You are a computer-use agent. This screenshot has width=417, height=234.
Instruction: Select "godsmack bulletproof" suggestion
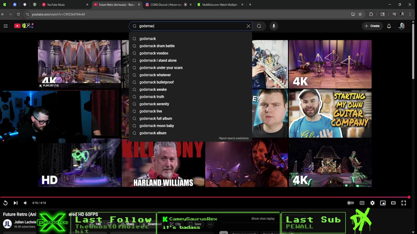click(191, 82)
